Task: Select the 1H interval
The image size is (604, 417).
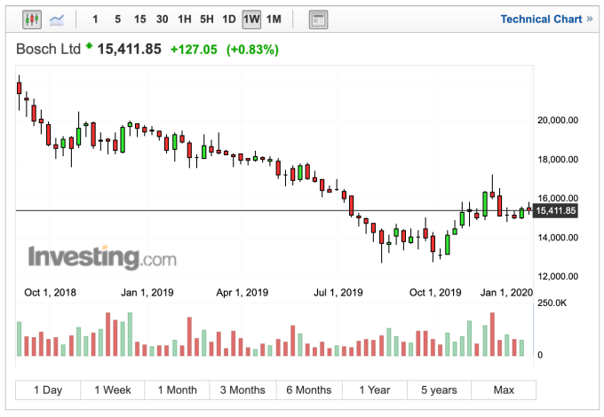Action: click(185, 20)
